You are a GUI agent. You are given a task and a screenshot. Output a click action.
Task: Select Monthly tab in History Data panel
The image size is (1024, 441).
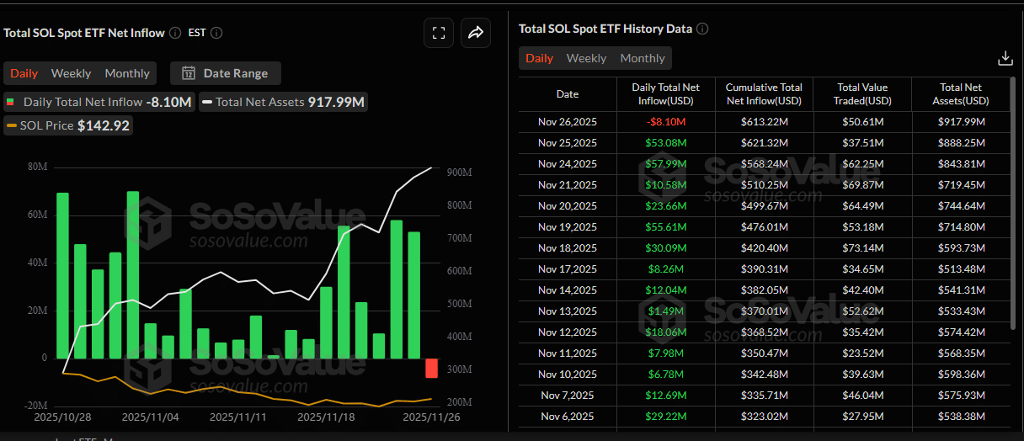[643, 58]
